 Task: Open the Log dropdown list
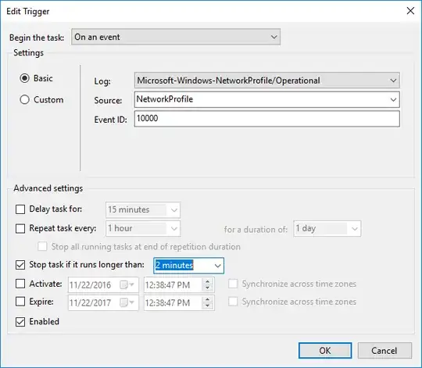(x=267, y=80)
